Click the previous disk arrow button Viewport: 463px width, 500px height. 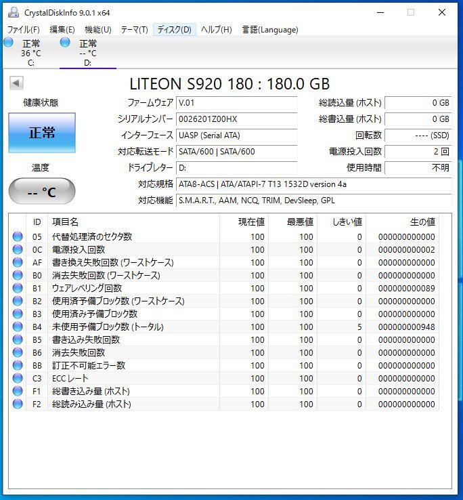click(16, 83)
